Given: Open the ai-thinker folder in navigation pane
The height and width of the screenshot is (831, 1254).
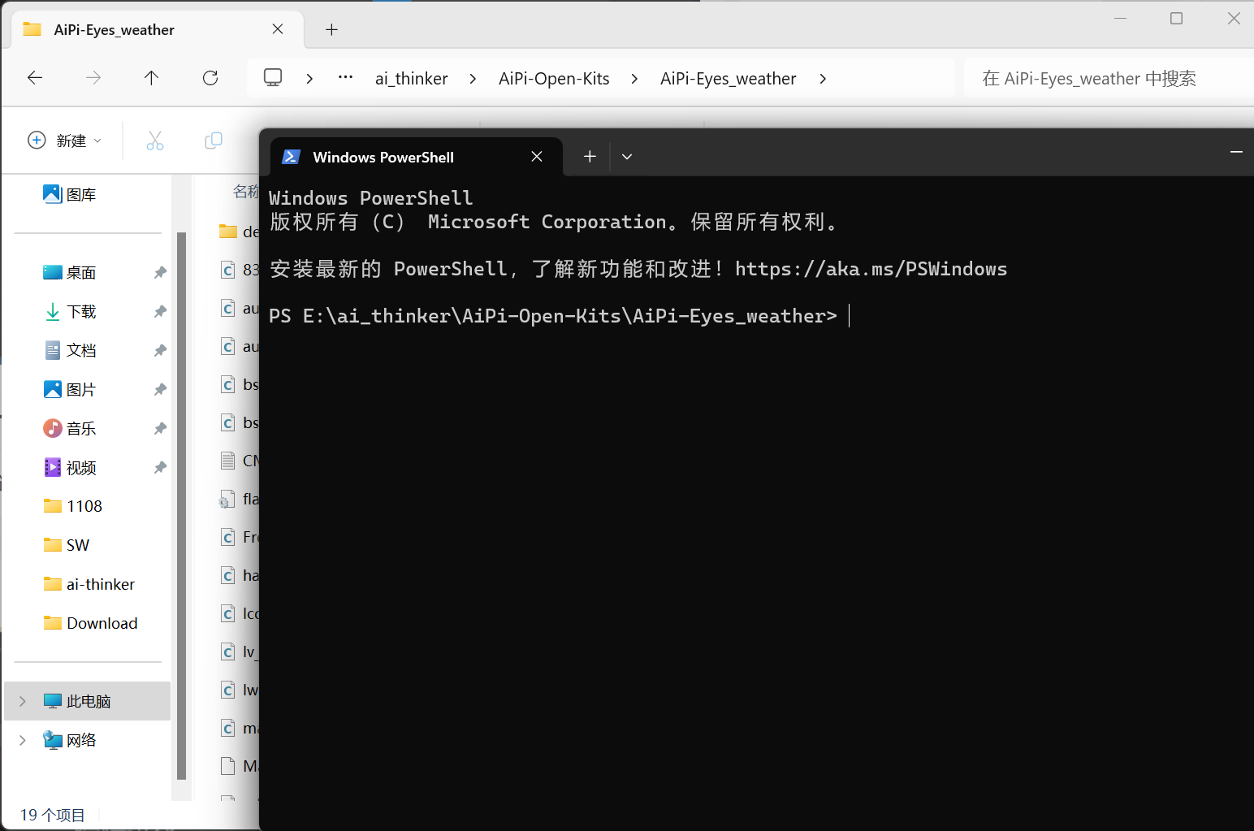Looking at the screenshot, I should (89, 584).
